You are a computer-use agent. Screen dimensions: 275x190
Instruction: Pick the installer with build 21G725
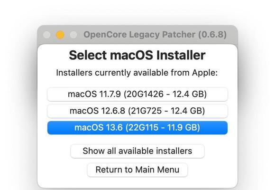pyautogui.click(x=137, y=111)
